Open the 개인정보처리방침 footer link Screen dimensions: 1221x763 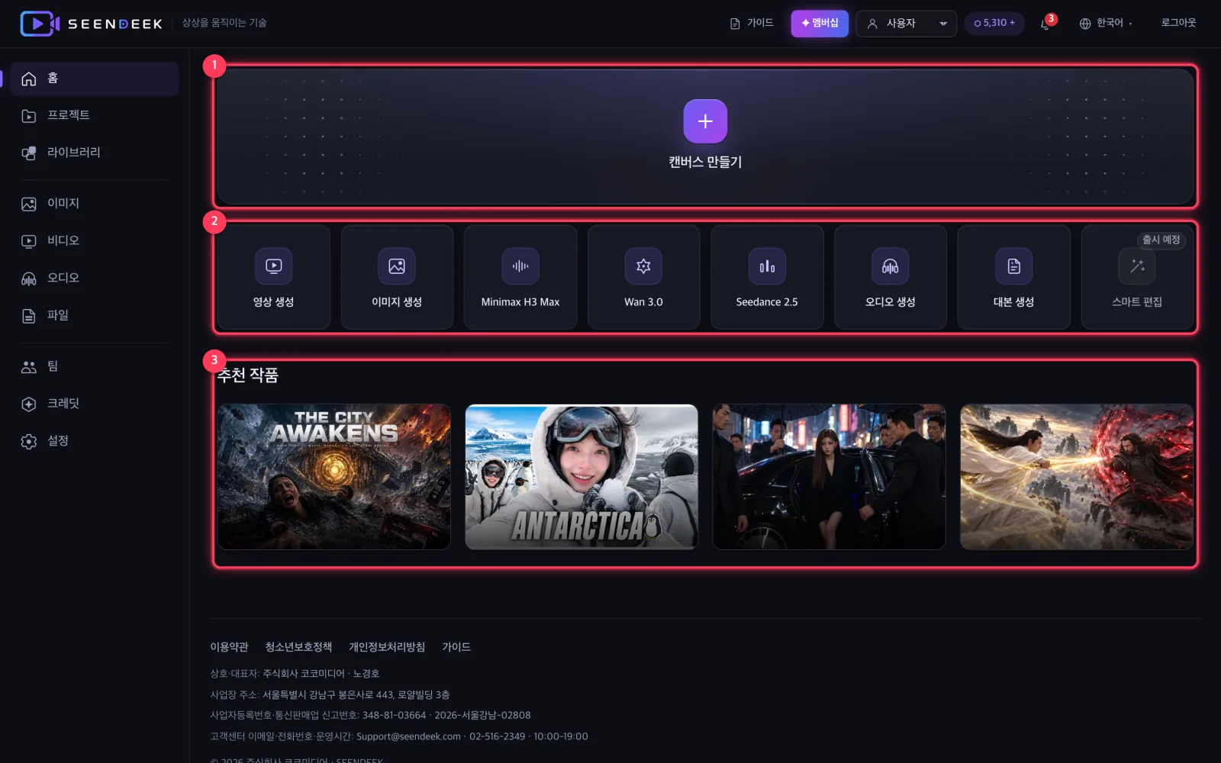pos(387,647)
